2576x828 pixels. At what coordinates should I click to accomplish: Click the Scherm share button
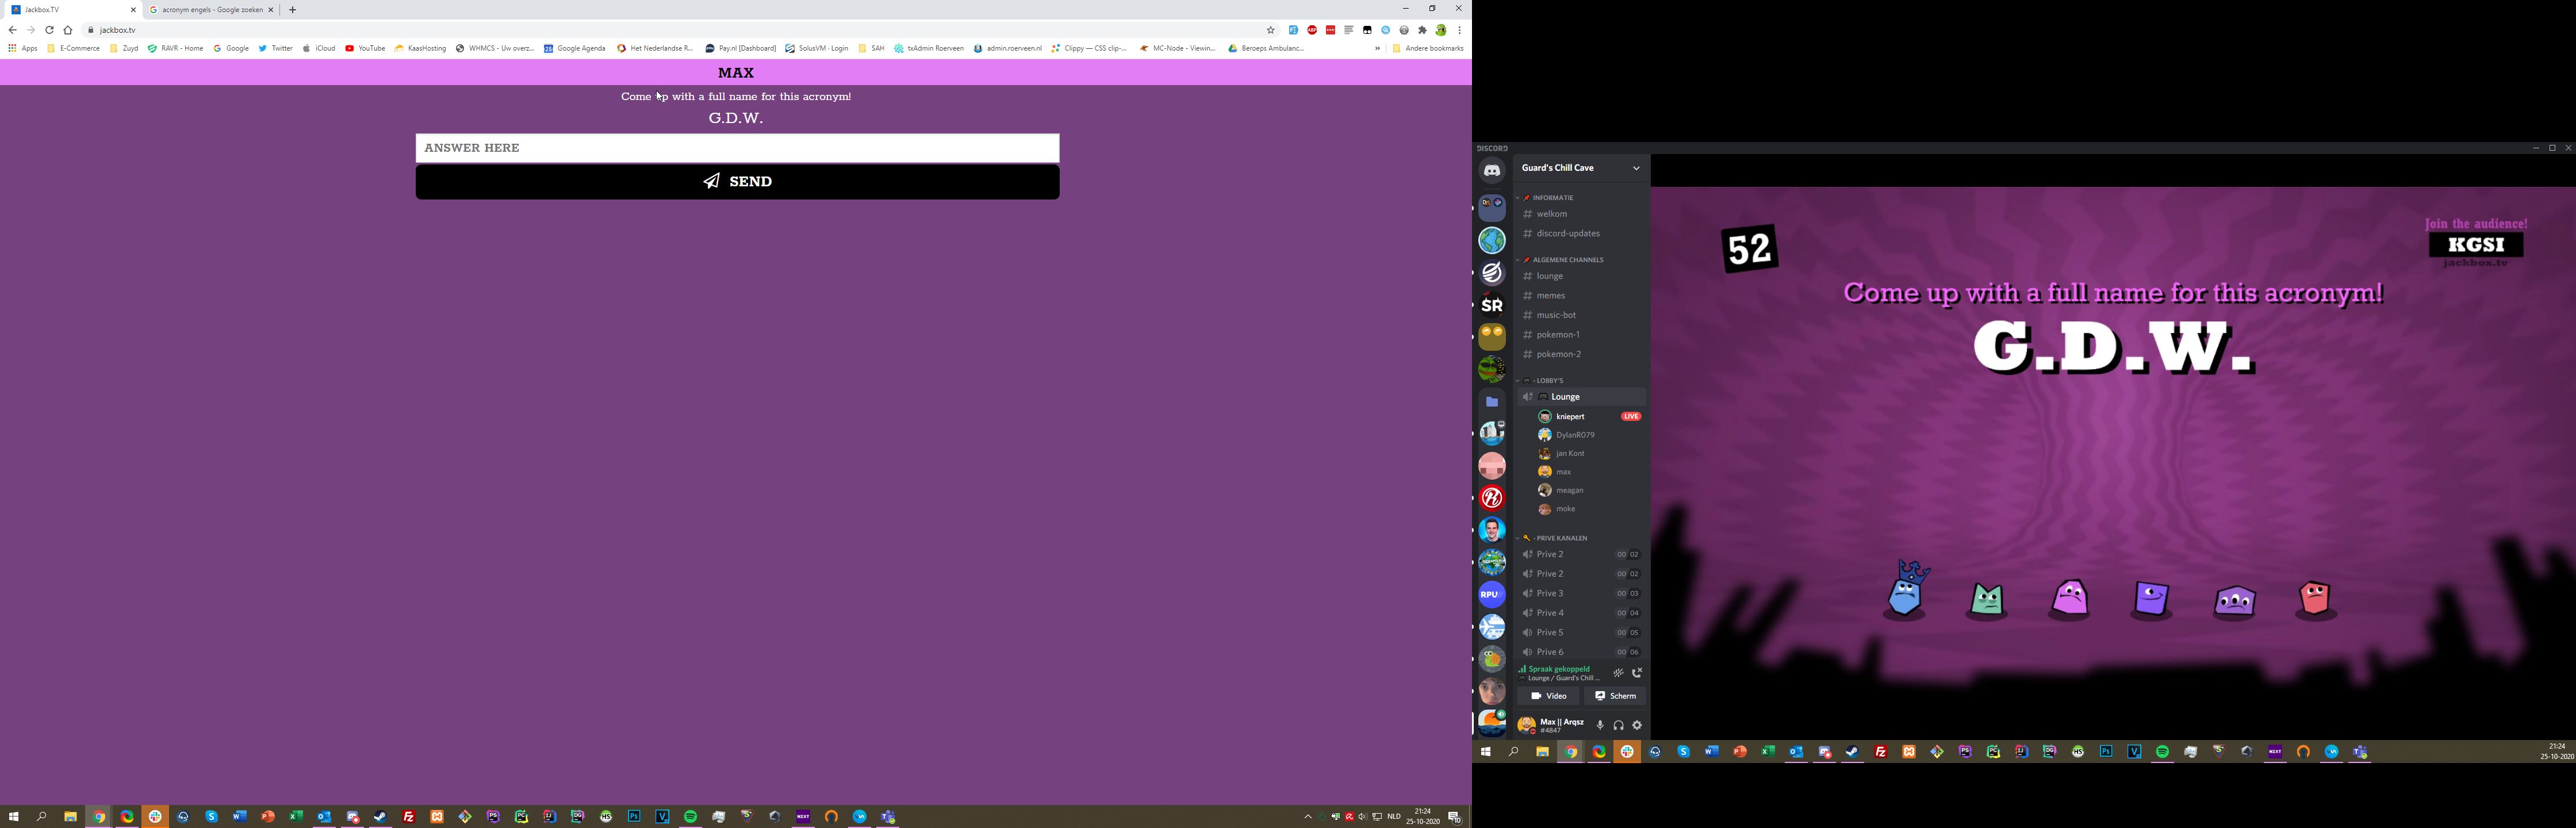click(x=1615, y=696)
